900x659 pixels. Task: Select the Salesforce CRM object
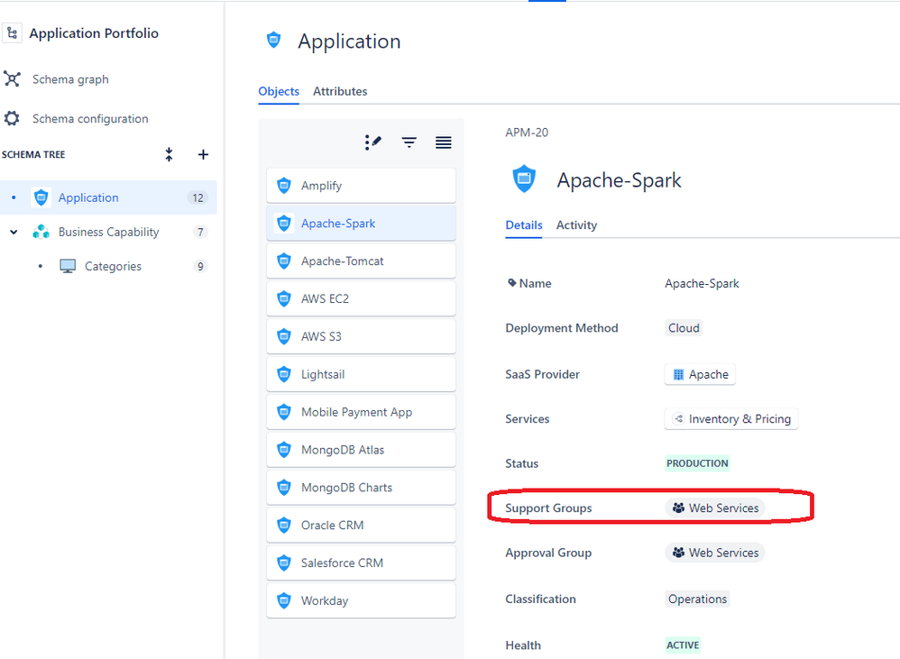(361, 563)
